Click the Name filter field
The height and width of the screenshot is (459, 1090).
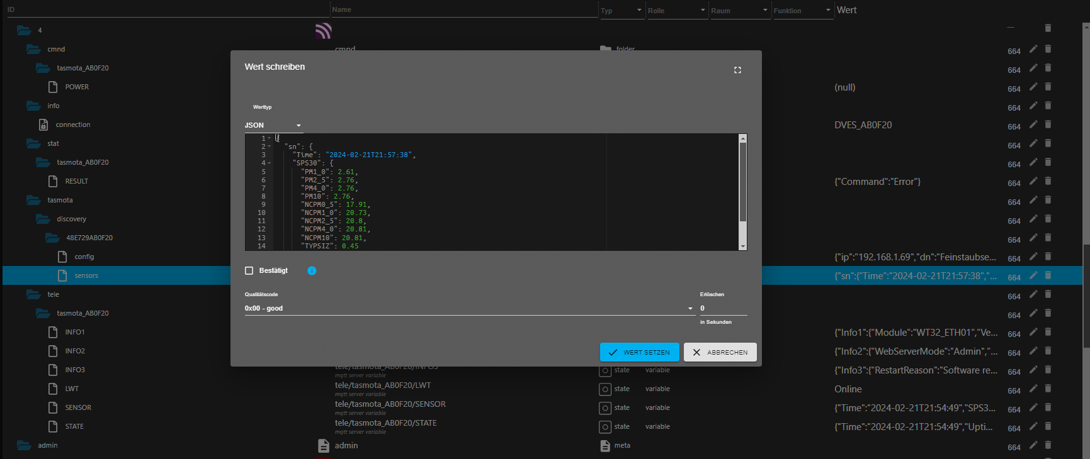[x=464, y=9]
